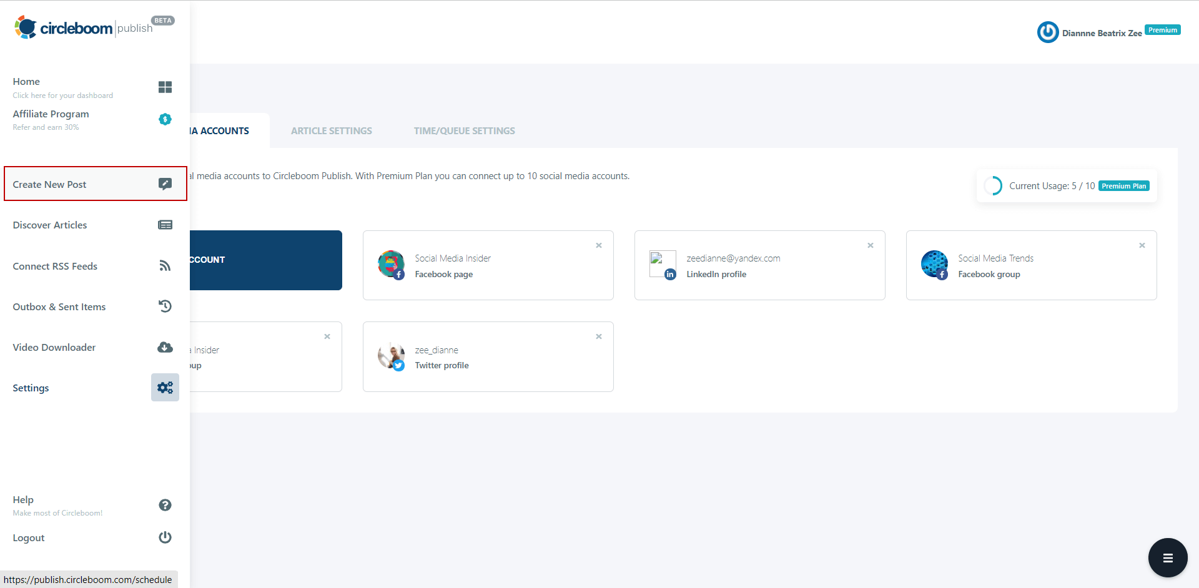
Task: Click the Current Usage progress ring
Action: [x=994, y=185]
